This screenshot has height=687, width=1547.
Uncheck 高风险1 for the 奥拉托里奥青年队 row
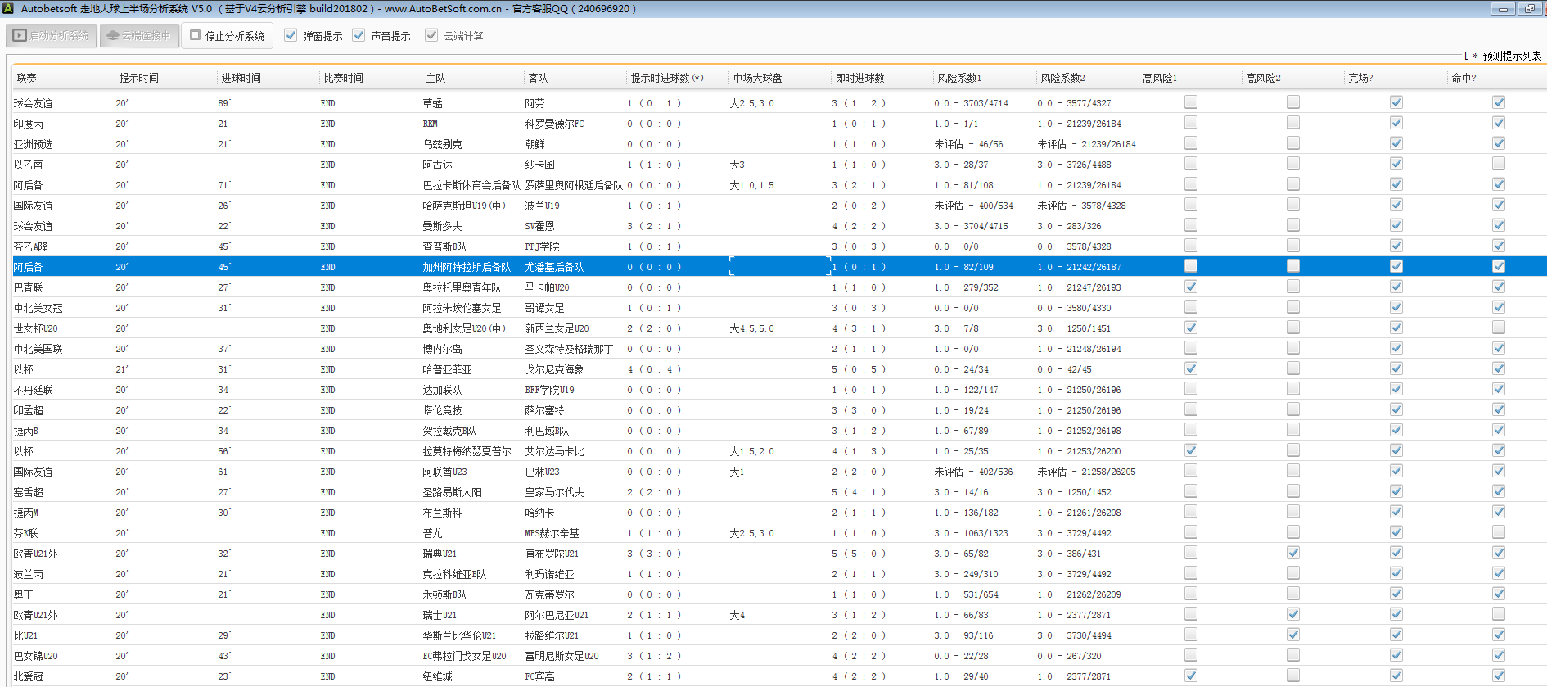pyautogui.click(x=1191, y=287)
